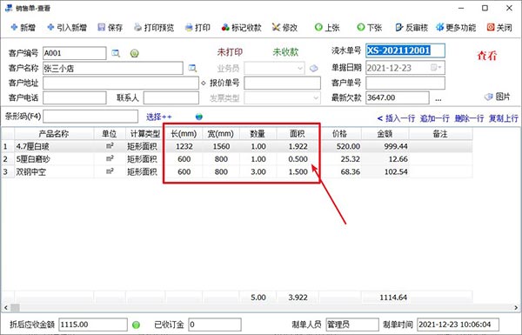Select product cell 双钢中空

pos(54,171)
